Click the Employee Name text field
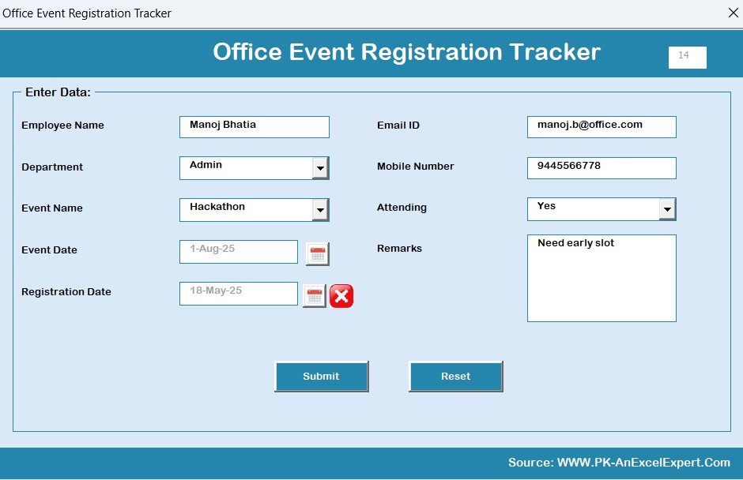Image resolution: width=743 pixels, height=480 pixels. [254, 126]
